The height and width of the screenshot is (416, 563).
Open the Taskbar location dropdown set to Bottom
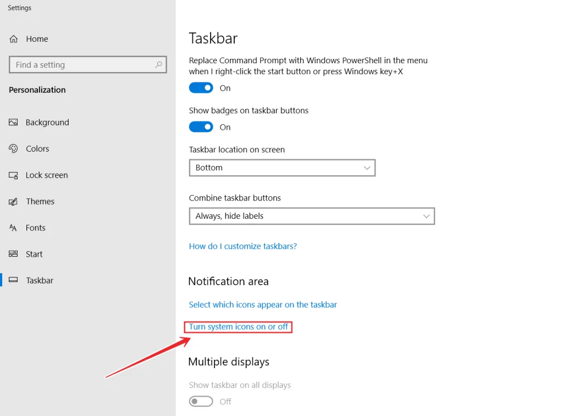[282, 168]
